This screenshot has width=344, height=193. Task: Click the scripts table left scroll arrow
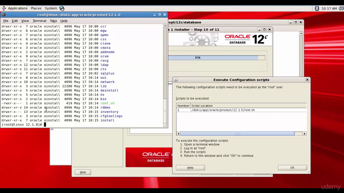(x=178, y=133)
